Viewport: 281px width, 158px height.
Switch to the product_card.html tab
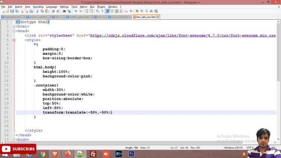point(38,17)
